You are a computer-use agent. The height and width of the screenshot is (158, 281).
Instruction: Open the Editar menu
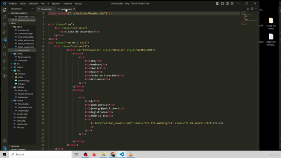click(x=22, y=4)
